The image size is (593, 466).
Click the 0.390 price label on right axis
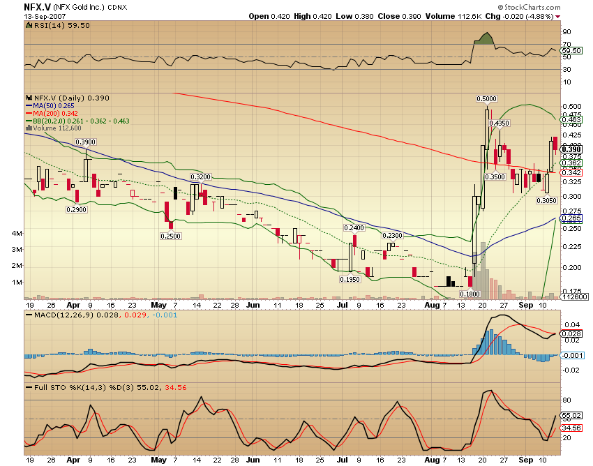[x=571, y=149]
